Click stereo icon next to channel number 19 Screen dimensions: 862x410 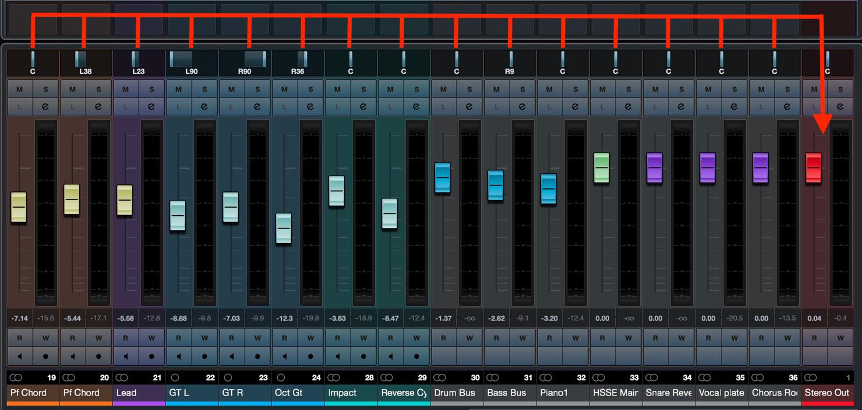coord(16,377)
